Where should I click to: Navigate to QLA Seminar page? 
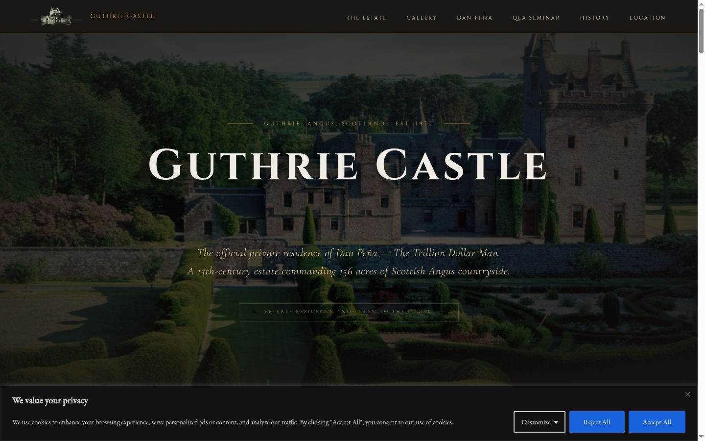click(536, 18)
